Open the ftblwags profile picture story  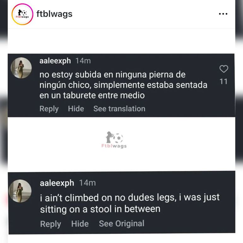22,14
